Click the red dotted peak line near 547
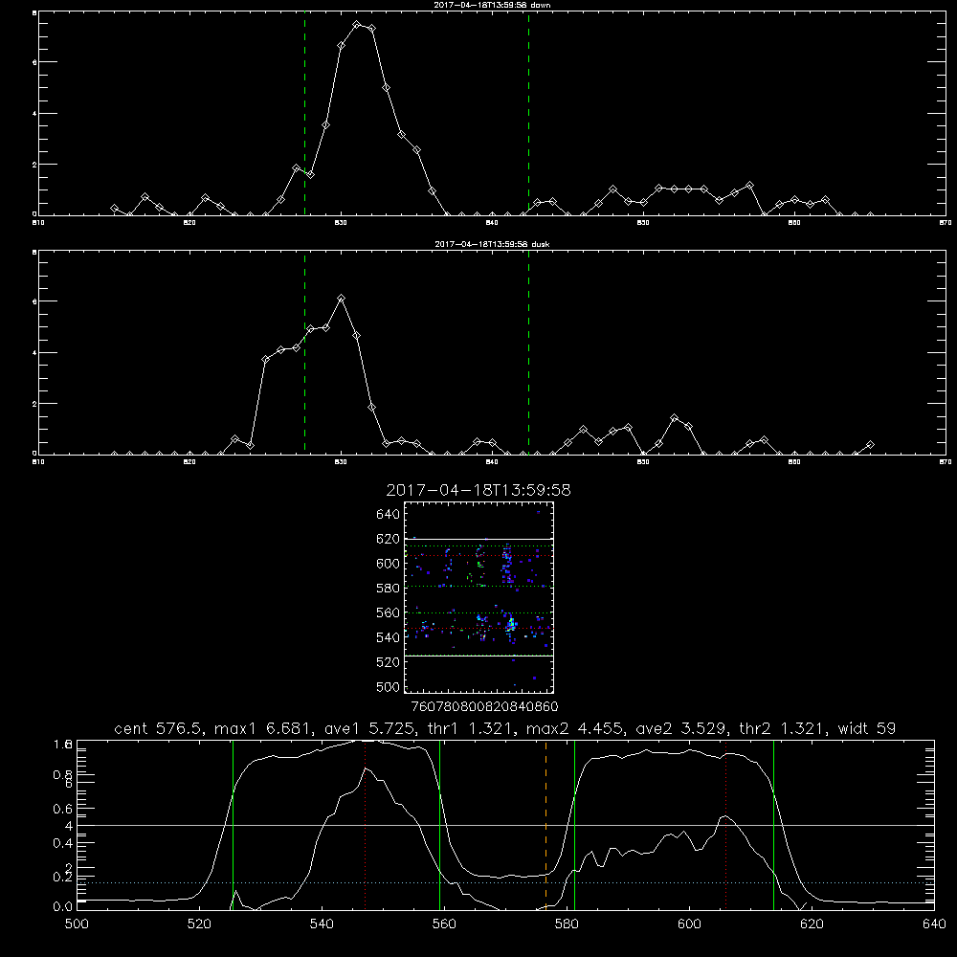Screen dimensions: 957x957 click(365, 825)
